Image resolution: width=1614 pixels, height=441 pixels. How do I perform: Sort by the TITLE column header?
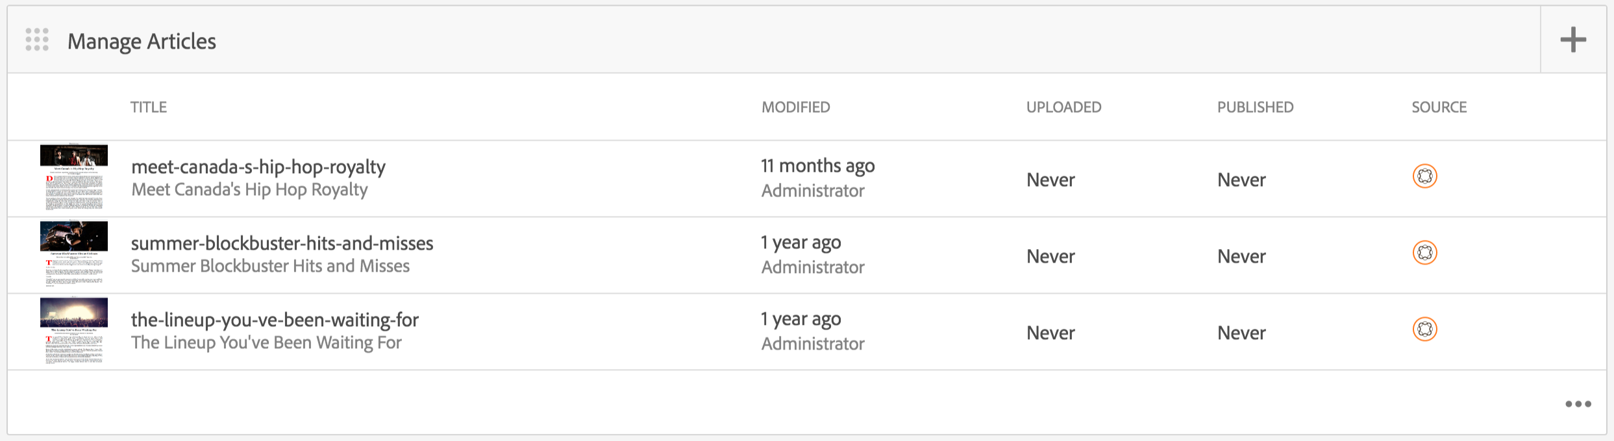pyautogui.click(x=149, y=107)
